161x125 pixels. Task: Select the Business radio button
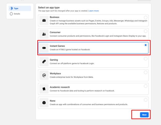click(145, 17)
